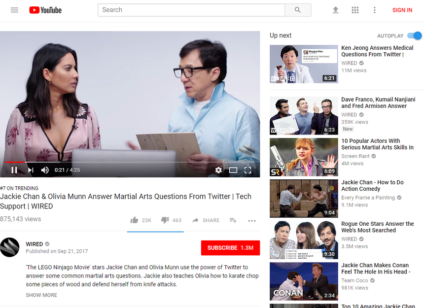424x308 pixels.
Task: Open the Every Frame a Painting thumbnail
Action: 304,198
